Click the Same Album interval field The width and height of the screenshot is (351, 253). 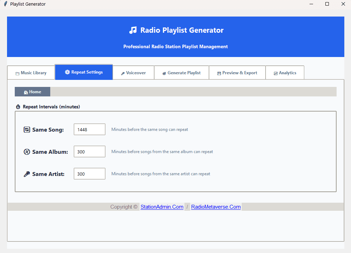[89, 151]
